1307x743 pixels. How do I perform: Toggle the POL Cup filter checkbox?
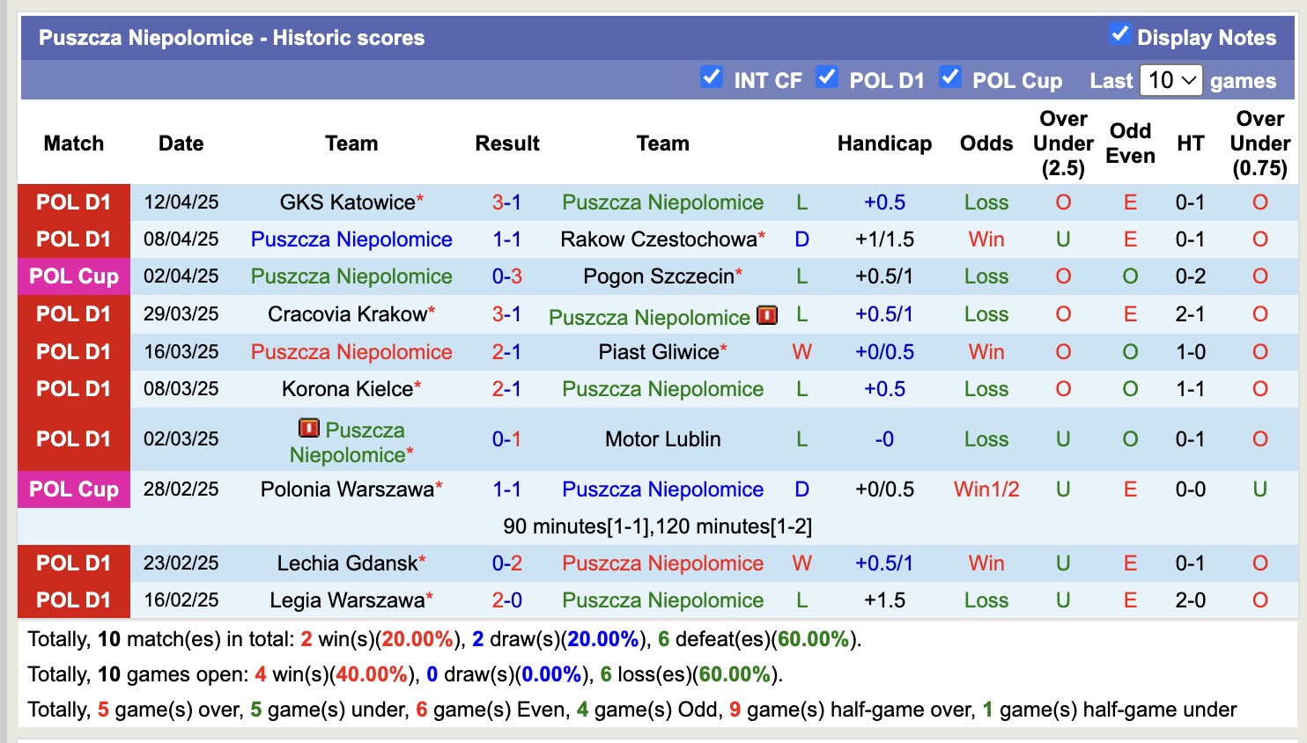(x=950, y=77)
